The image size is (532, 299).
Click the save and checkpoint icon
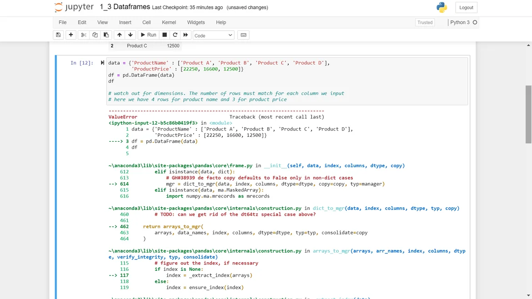click(58, 35)
